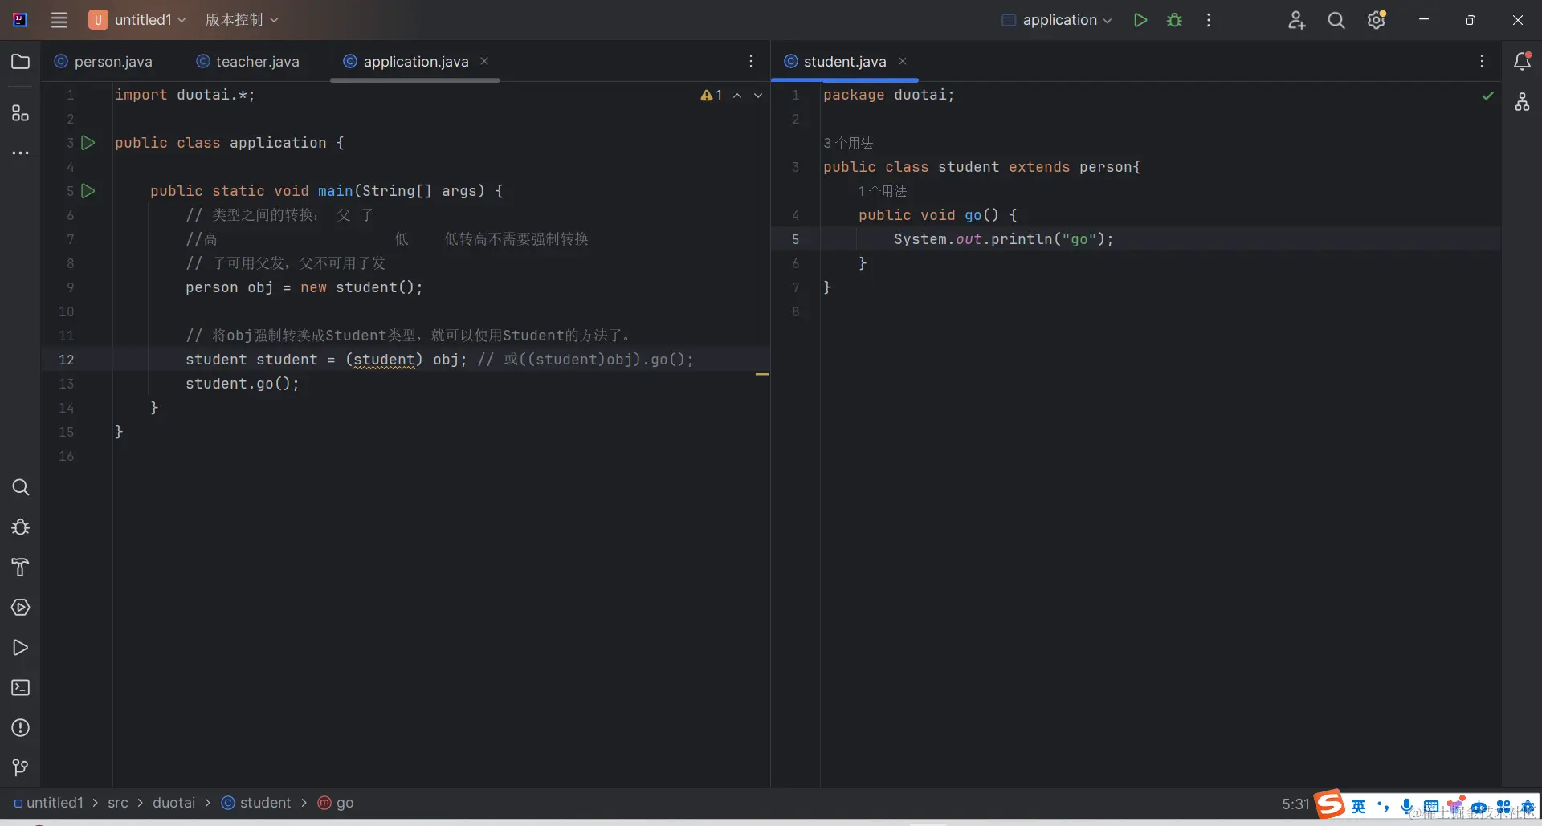Click the yellow warning stripe marker

762,374
